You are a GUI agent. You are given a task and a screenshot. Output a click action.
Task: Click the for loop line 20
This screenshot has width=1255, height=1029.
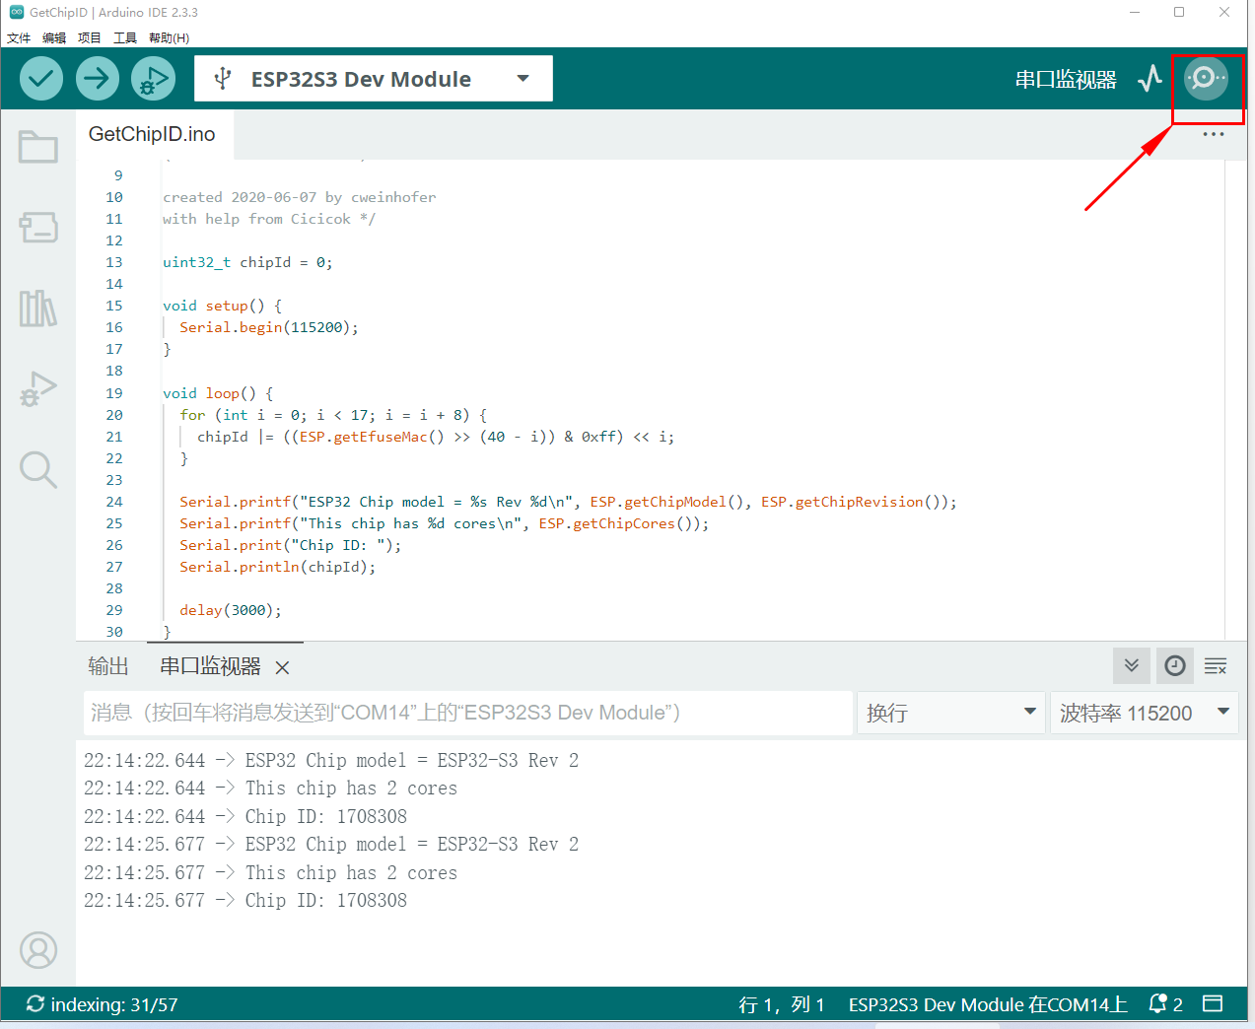(333, 415)
